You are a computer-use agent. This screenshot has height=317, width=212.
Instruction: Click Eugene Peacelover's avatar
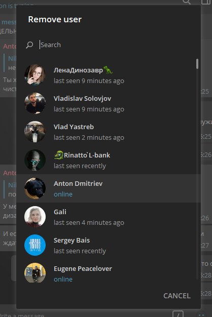[x=35, y=273]
